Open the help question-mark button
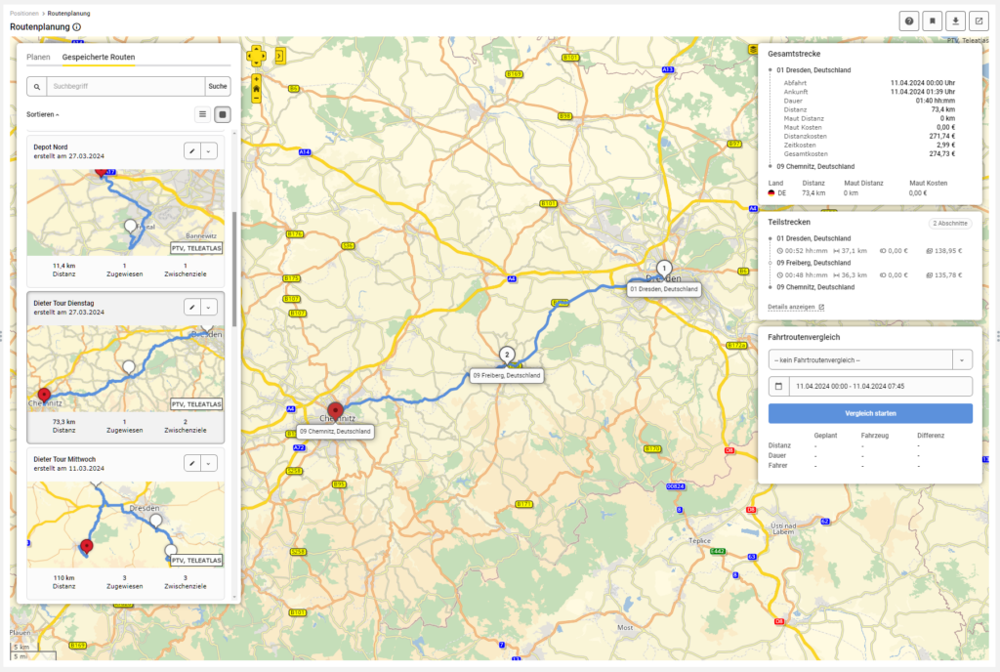 [909, 21]
